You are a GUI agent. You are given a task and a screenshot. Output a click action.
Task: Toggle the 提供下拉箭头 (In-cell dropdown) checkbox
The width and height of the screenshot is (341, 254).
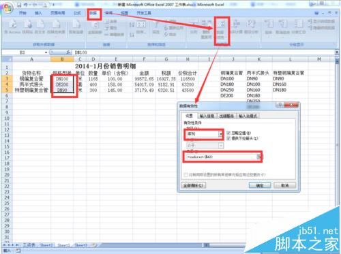pos(228,138)
